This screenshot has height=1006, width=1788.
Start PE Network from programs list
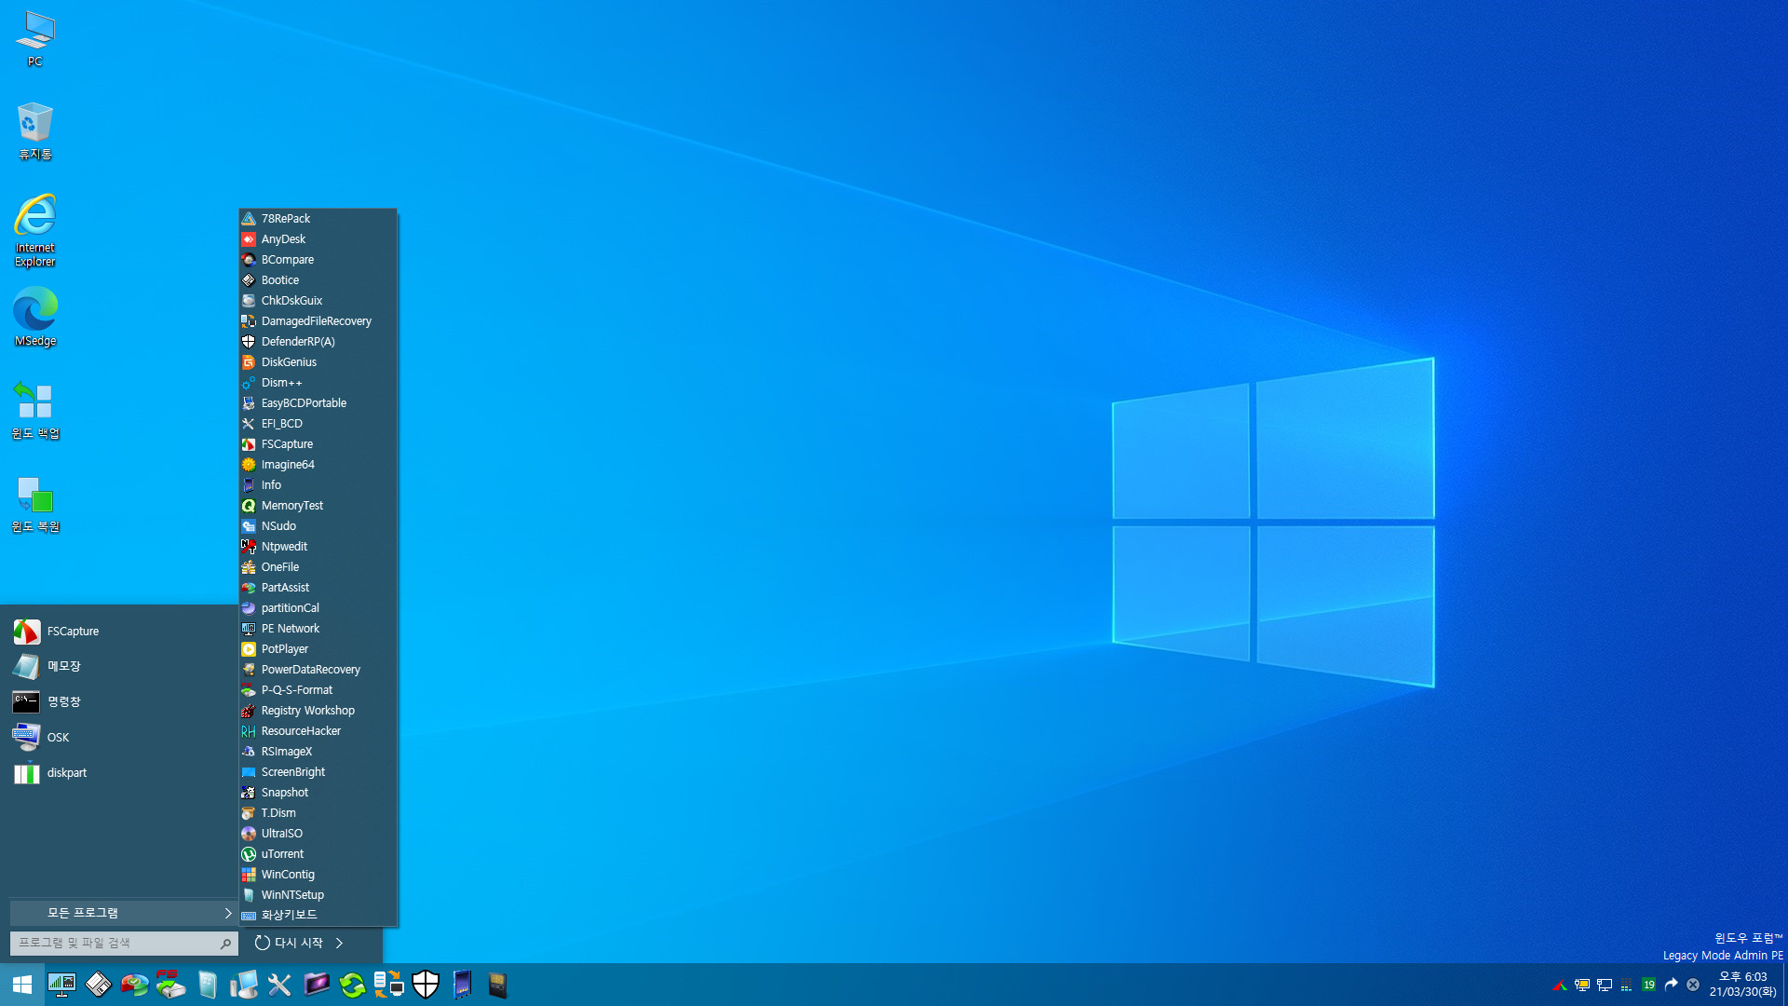[318, 629]
